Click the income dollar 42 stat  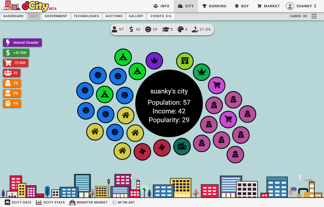pyautogui.click(x=135, y=30)
